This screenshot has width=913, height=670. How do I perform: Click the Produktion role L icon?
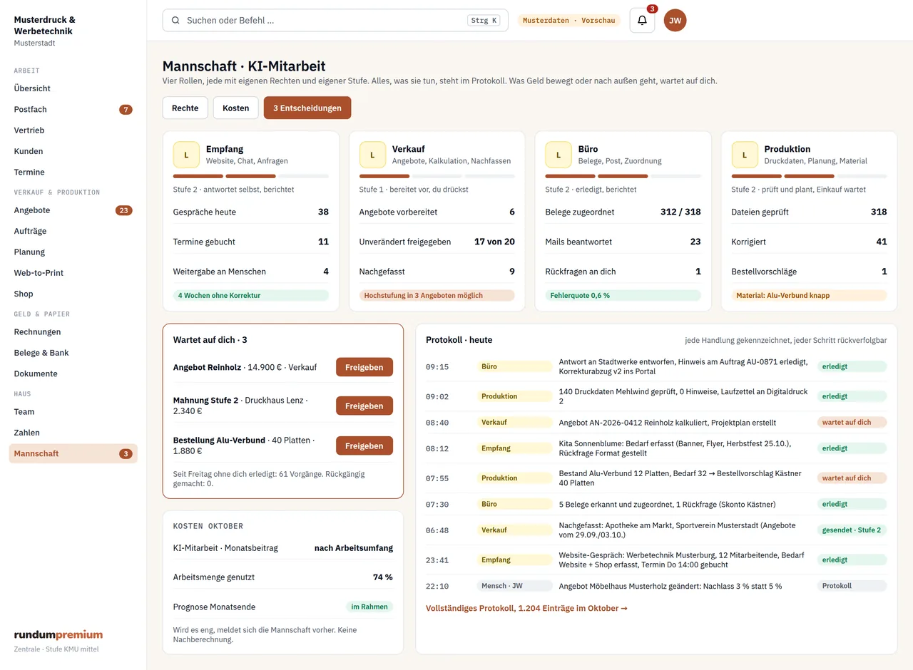click(745, 155)
